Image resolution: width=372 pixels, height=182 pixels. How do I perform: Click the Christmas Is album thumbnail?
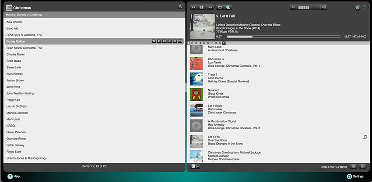click(x=196, y=63)
